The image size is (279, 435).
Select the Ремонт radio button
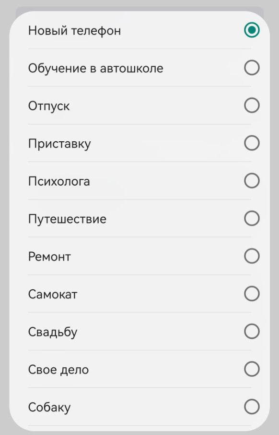[251, 256]
